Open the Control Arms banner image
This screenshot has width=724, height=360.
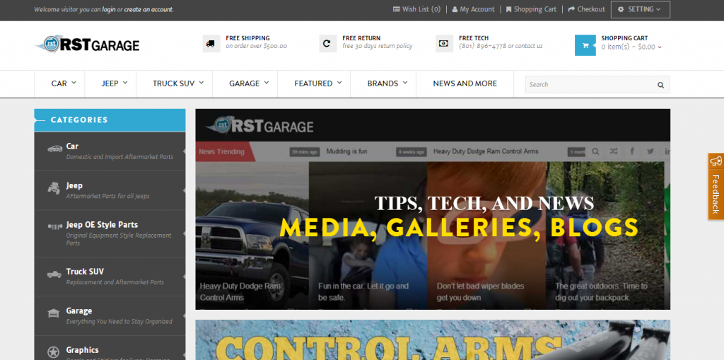(x=433, y=340)
